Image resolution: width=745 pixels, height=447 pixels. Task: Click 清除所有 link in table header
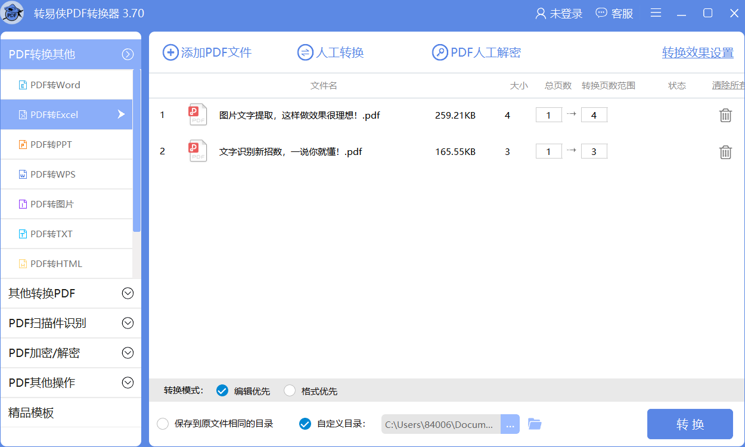728,86
